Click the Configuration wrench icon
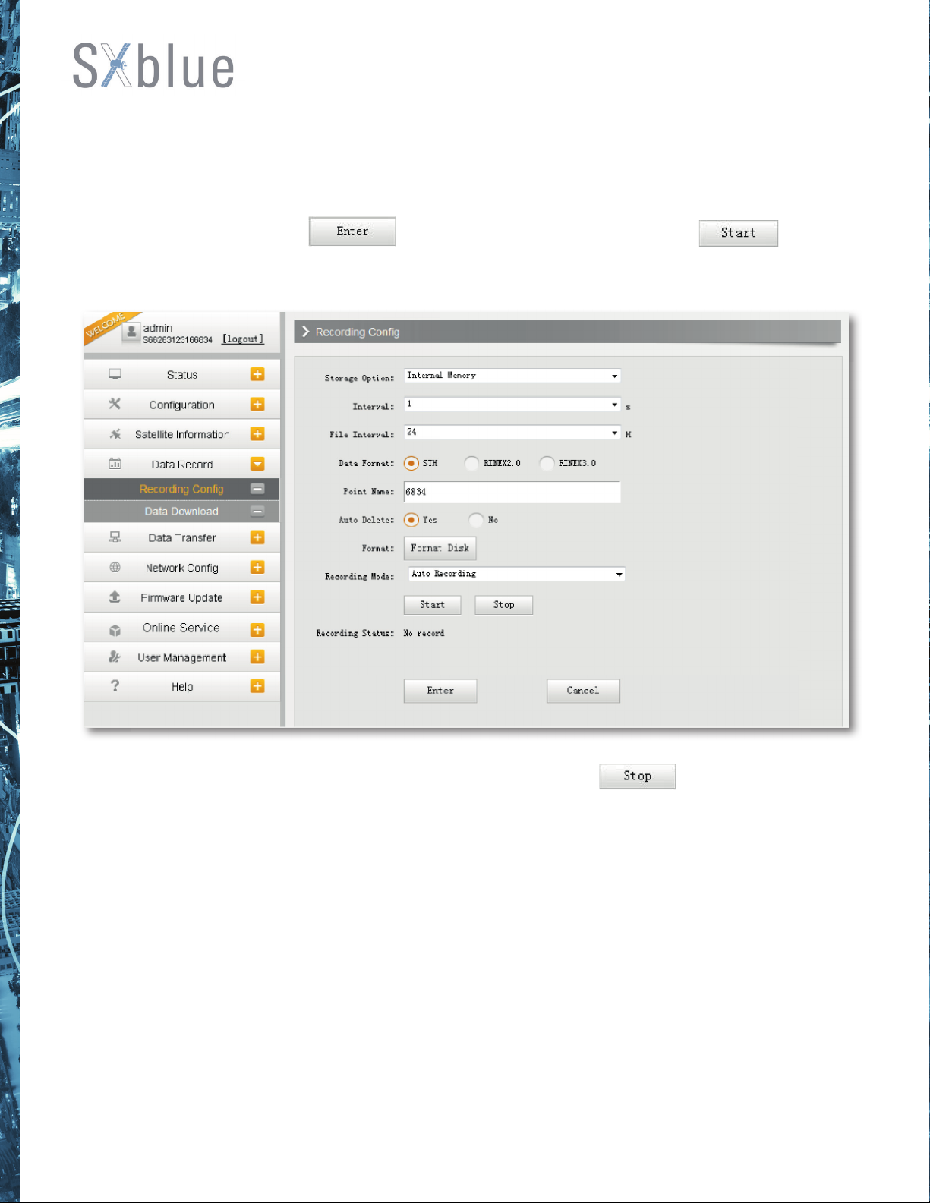Viewport: 930px width, 1203px height. pos(115,404)
